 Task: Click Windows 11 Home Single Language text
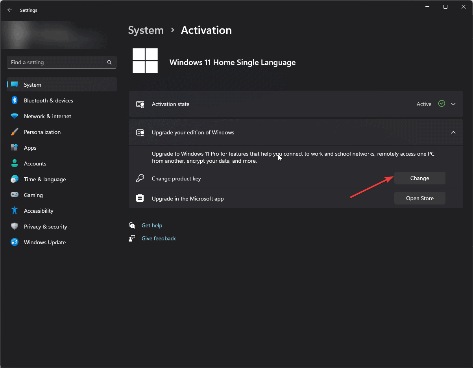coord(232,62)
